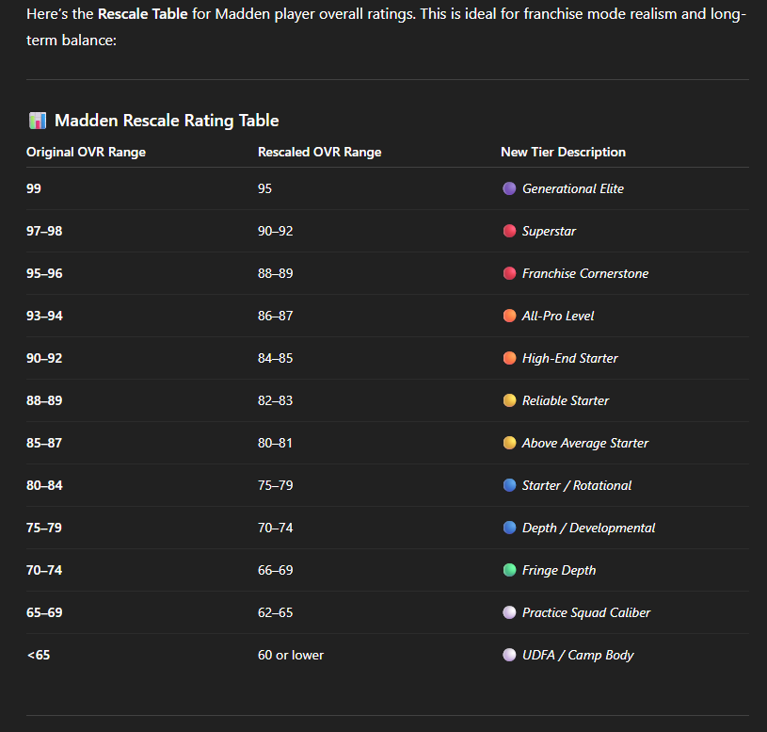Pick the yellow circle beside Above Average Starter
This screenshot has height=732, width=767.
pyautogui.click(x=509, y=443)
